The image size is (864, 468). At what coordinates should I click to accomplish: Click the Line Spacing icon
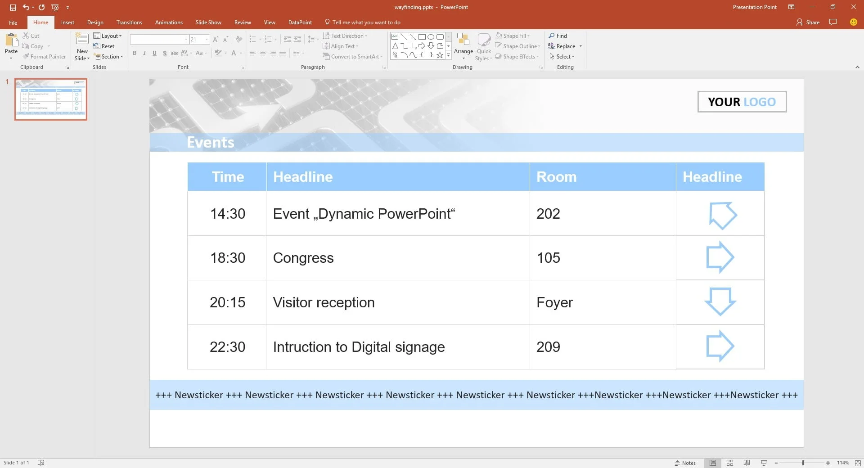(x=311, y=40)
